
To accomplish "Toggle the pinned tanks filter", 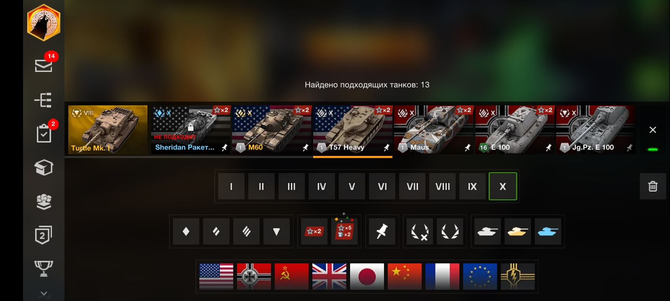I will (381, 231).
